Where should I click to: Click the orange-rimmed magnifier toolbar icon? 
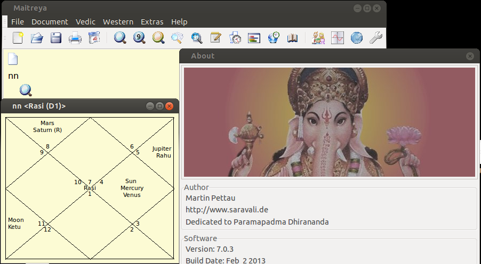[x=158, y=38]
